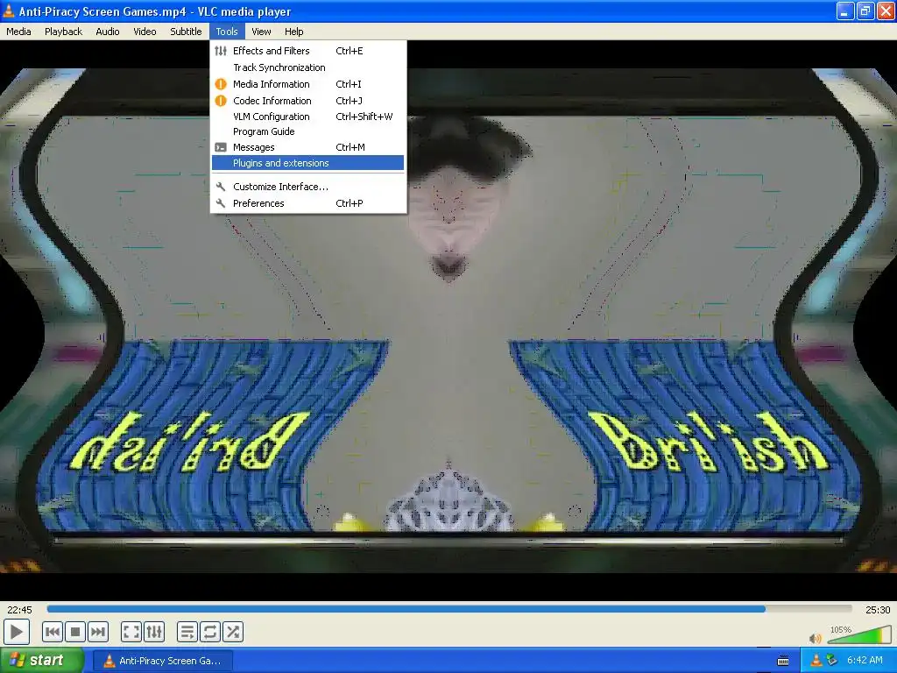897x673 pixels.
Task: Choose Customize Interface...
Action: click(x=307, y=187)
